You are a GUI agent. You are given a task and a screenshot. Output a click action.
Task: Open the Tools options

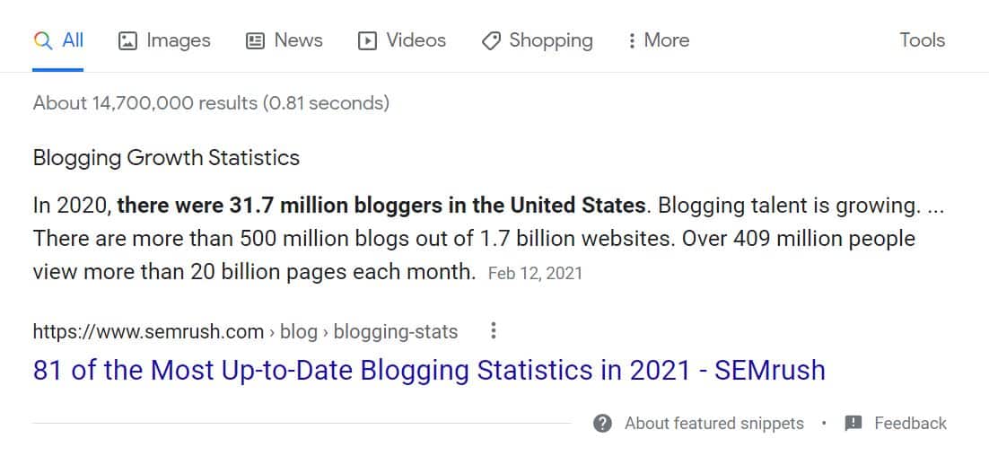[x=923, y=40]
